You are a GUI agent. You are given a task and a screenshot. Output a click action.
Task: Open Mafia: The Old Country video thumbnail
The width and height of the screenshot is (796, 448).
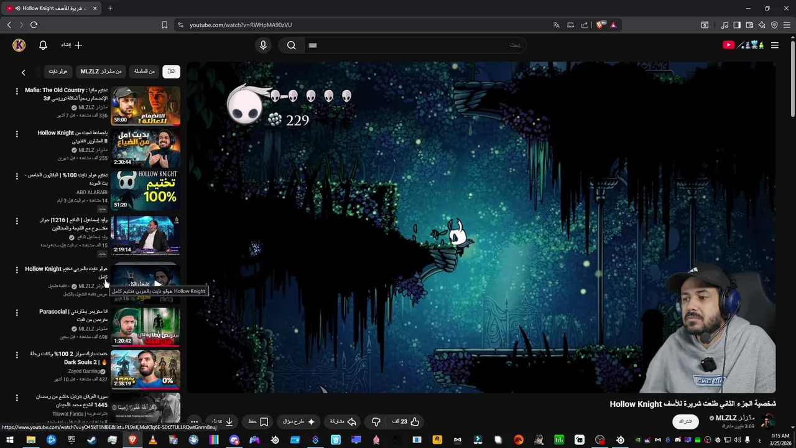[x=146, y=106]
